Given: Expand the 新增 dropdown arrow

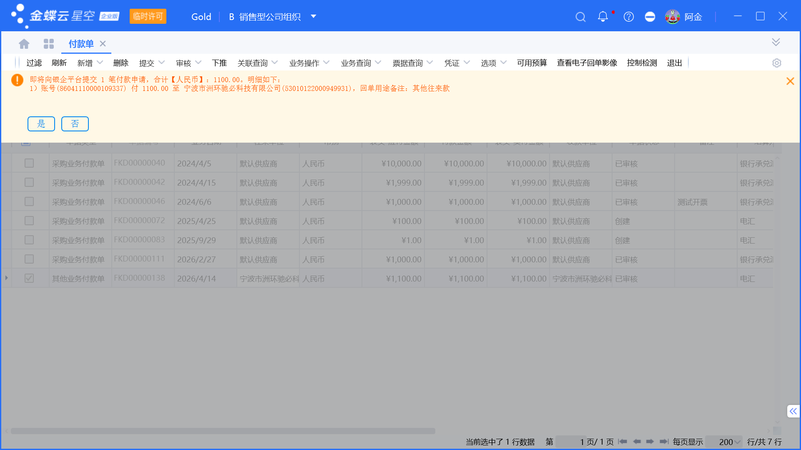Looking at the screenshot, I should pyautogui.click(x=100, y=63).
